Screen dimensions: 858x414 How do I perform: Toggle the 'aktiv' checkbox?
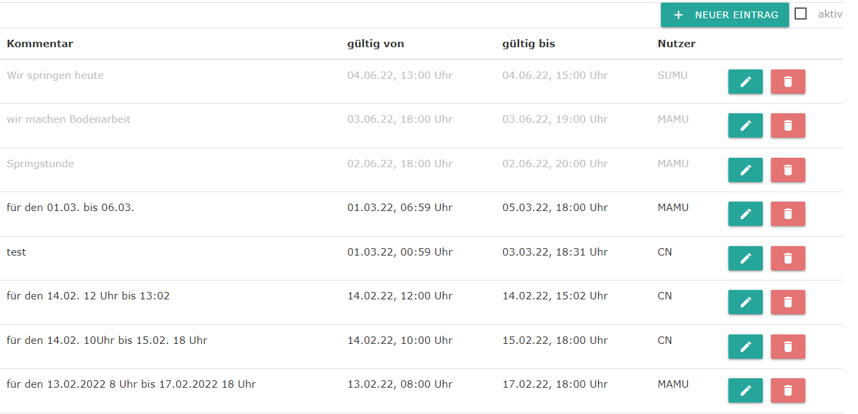801,13
